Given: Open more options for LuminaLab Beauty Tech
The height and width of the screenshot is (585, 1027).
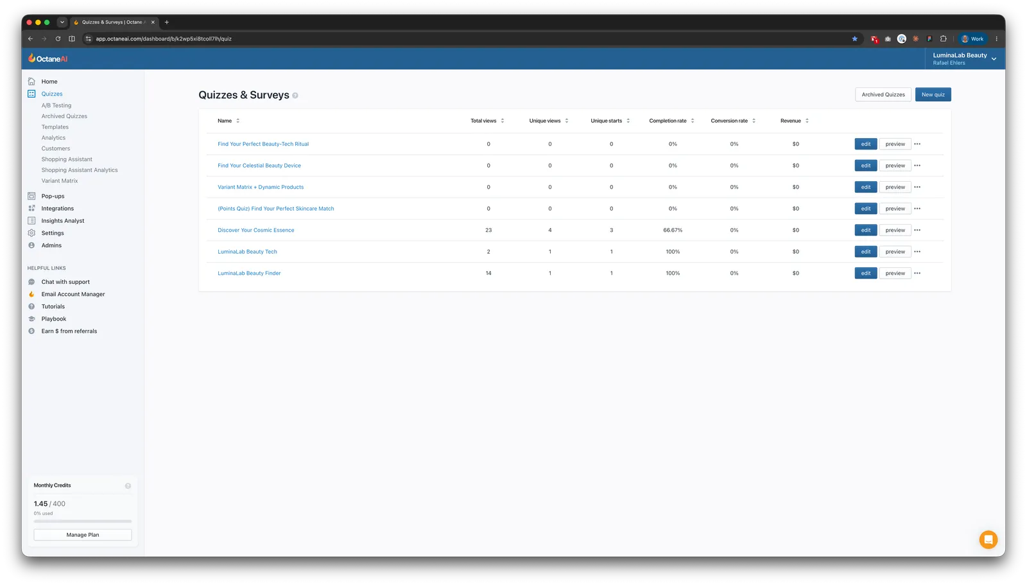Looking at the screenshot, I should pyautogui.click(x=917, y=252).
